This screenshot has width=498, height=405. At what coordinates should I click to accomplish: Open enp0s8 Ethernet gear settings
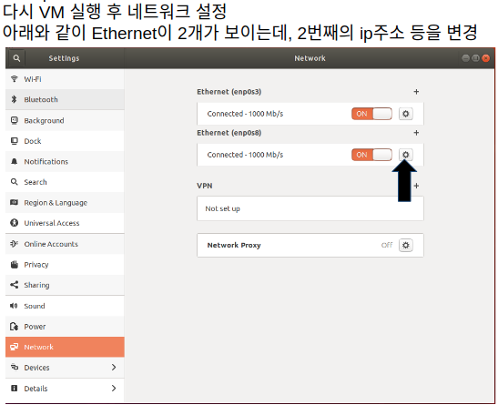pos(405,155)
